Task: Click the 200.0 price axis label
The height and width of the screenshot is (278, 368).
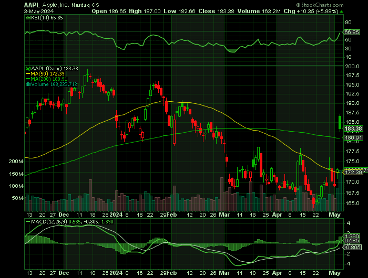Action: 352,67
